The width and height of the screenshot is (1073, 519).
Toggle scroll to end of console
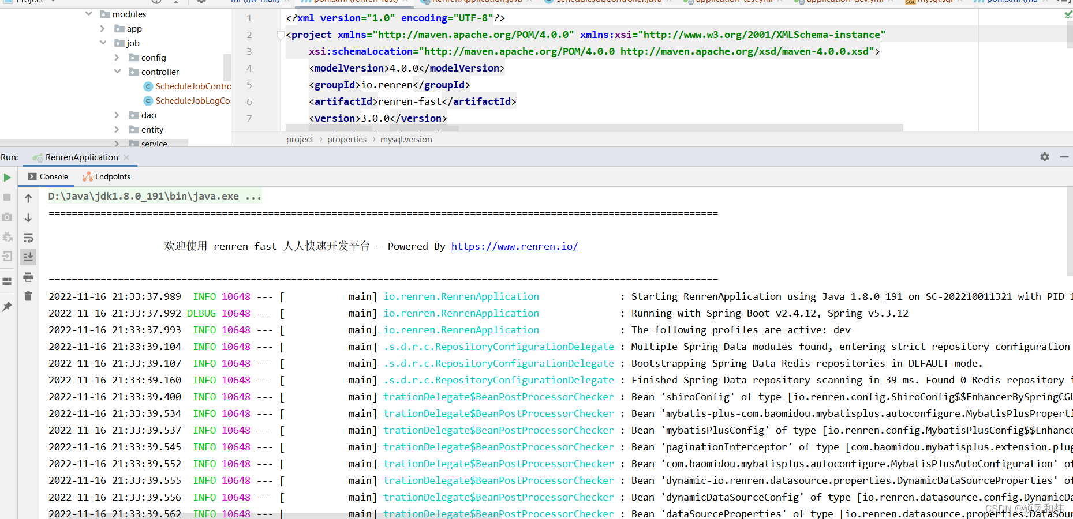click(x=28, y=257)
